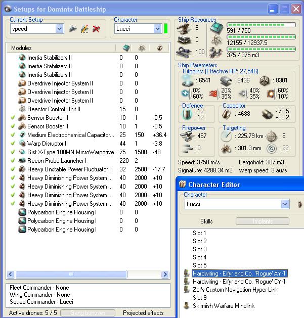Click the EM resistance icon

click(186, 94)
